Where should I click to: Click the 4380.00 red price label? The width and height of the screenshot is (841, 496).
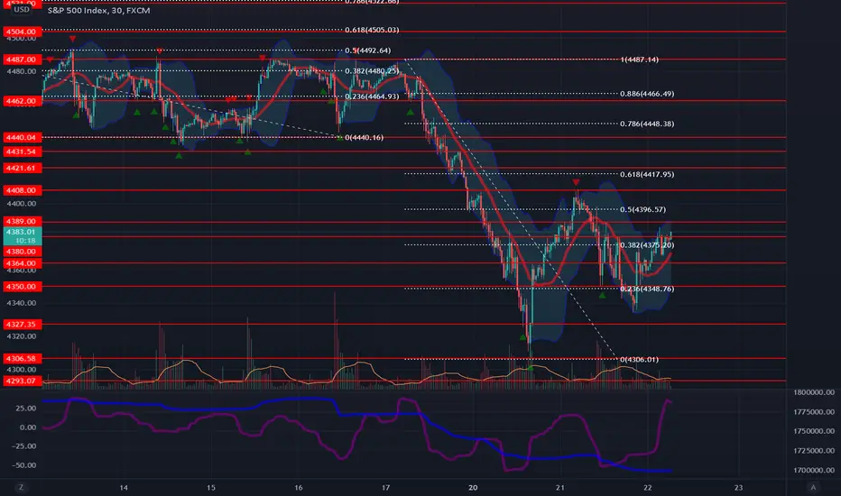[22, 251]
